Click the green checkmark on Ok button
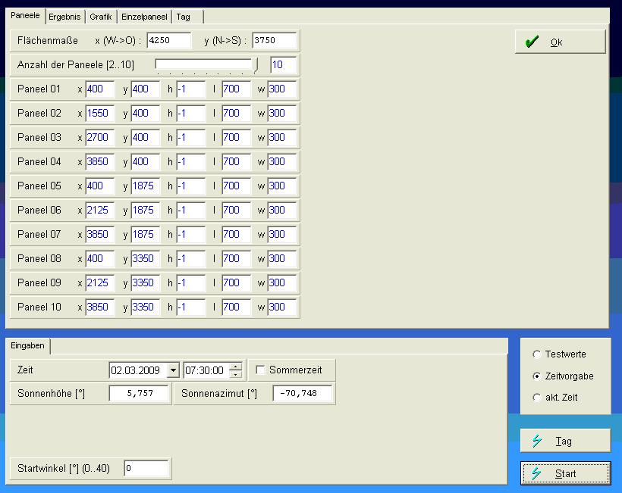The image size is (622, 493). 532,42
